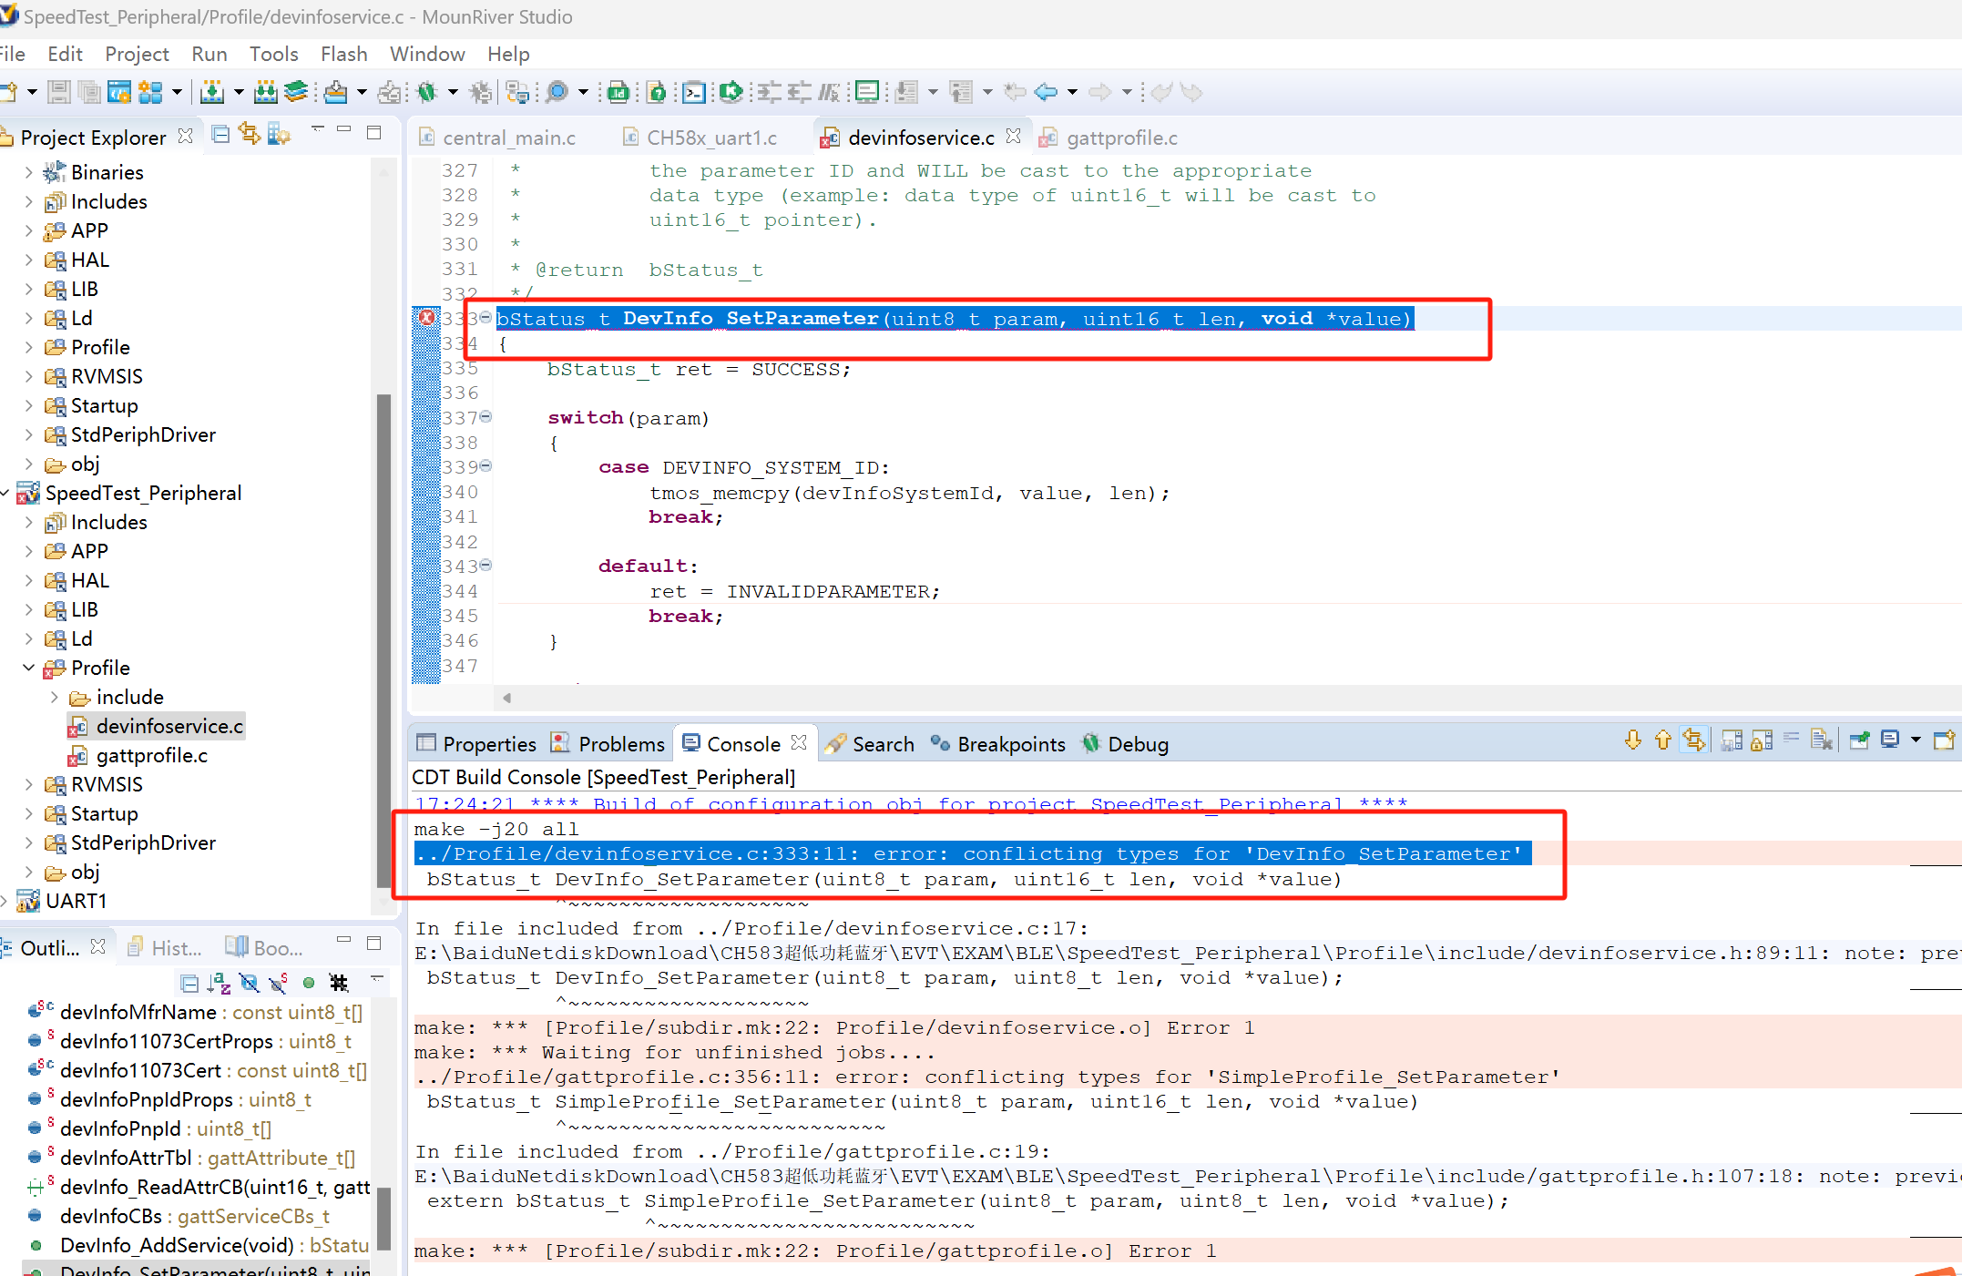
Task: Toggle Hide Inactive Elements hash icon
Action: [x=339, y=983]
